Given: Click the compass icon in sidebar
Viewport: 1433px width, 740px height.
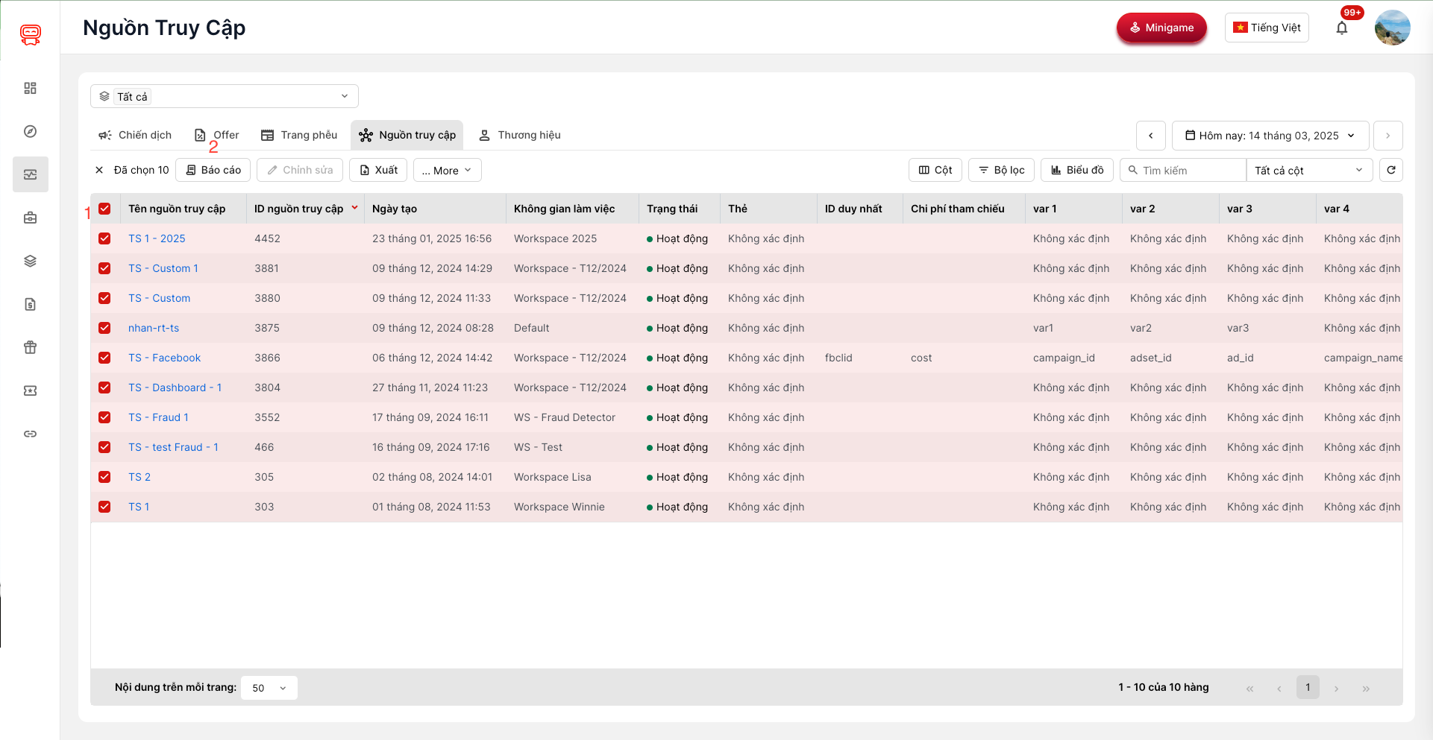Looking at the screenshot, I should click(30, 131).
